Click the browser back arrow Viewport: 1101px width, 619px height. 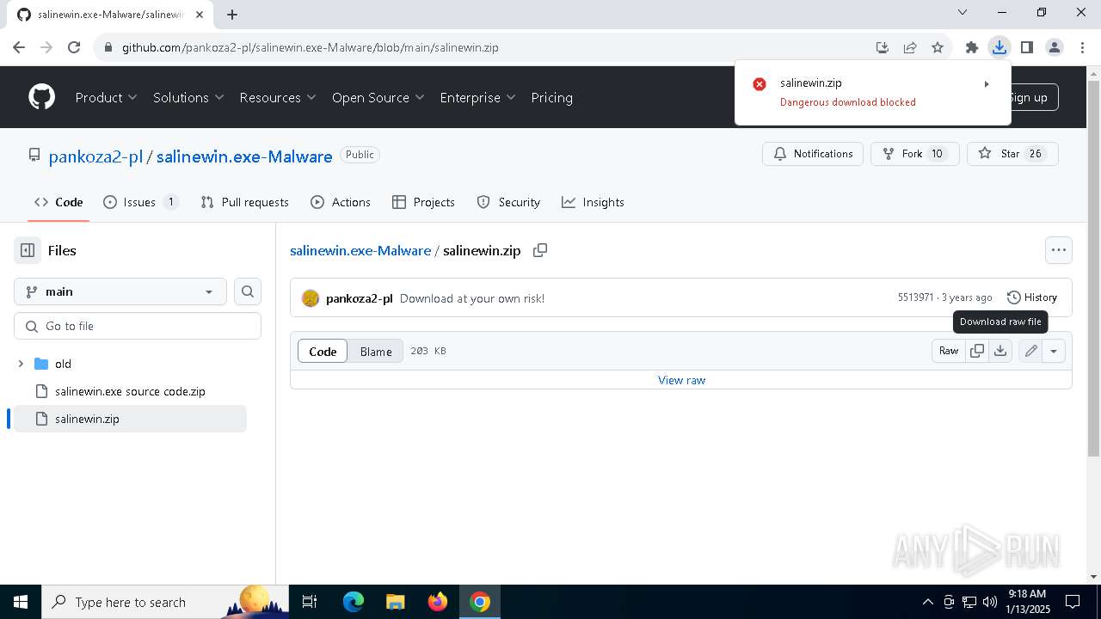19,47
